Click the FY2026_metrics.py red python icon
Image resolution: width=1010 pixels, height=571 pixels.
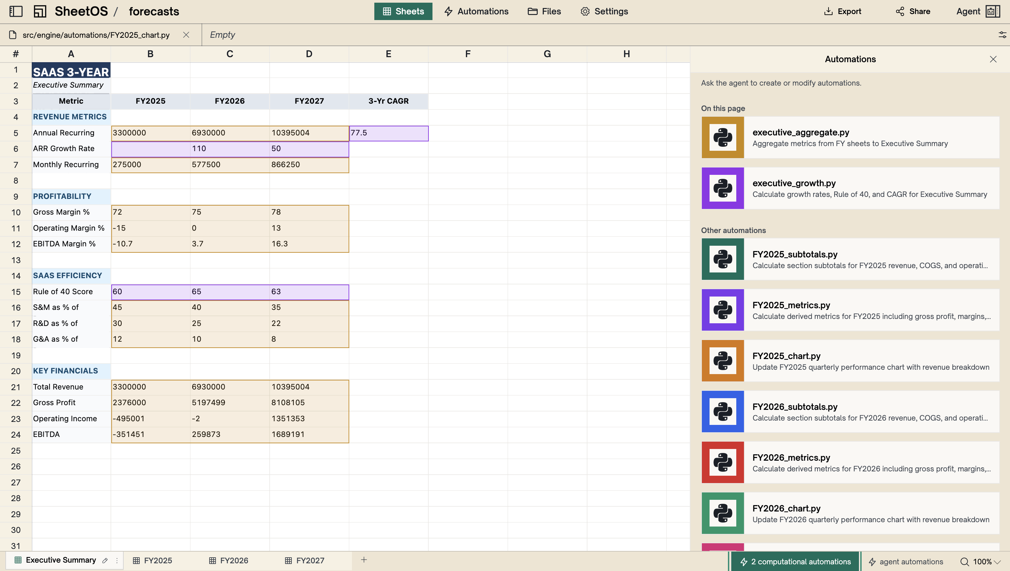coord(722,462)
